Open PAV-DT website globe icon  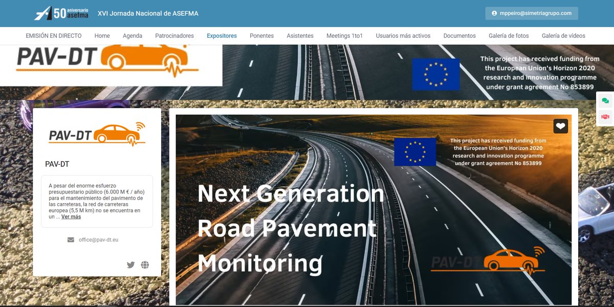[145, 265]
